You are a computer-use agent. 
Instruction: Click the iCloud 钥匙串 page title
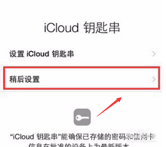[x=82, y=28]
